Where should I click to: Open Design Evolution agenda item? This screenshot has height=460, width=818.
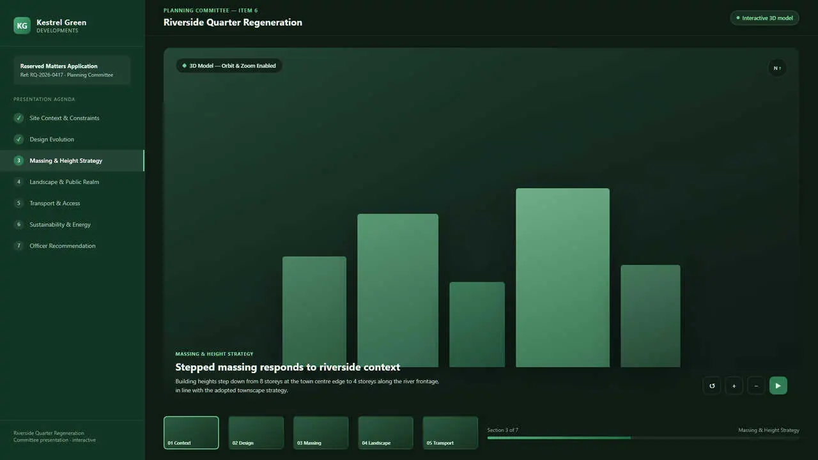pyautogui.click(x=72, y=139)
